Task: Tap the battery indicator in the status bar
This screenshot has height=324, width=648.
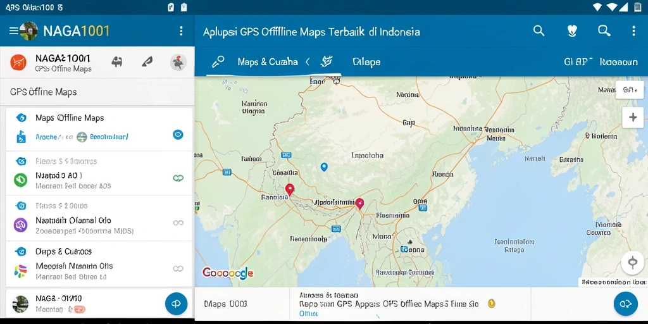Action: pyautogui.click(x=638, y=7)
